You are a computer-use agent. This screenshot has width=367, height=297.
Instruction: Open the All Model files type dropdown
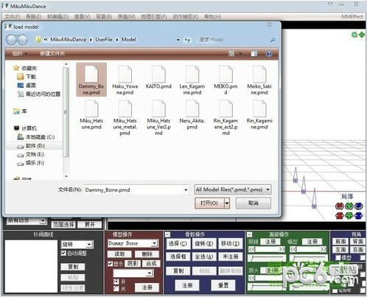233,189
